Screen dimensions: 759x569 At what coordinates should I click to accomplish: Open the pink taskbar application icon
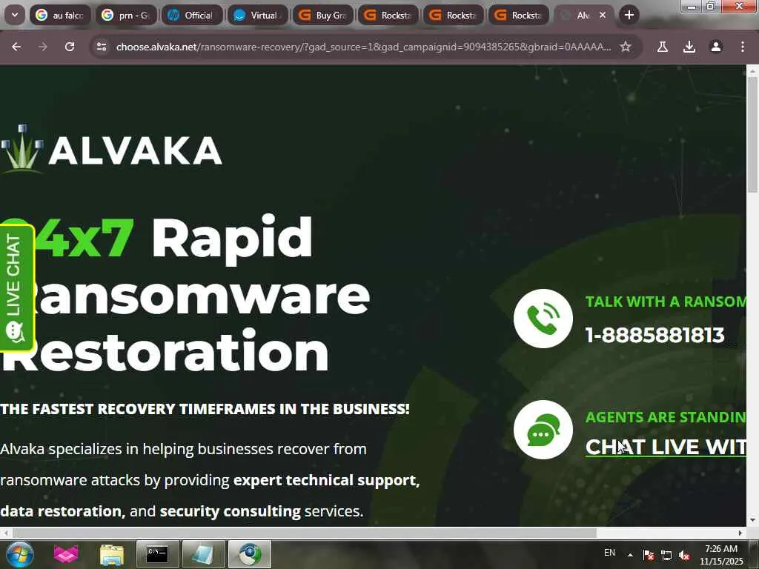(x=66, y=554)
